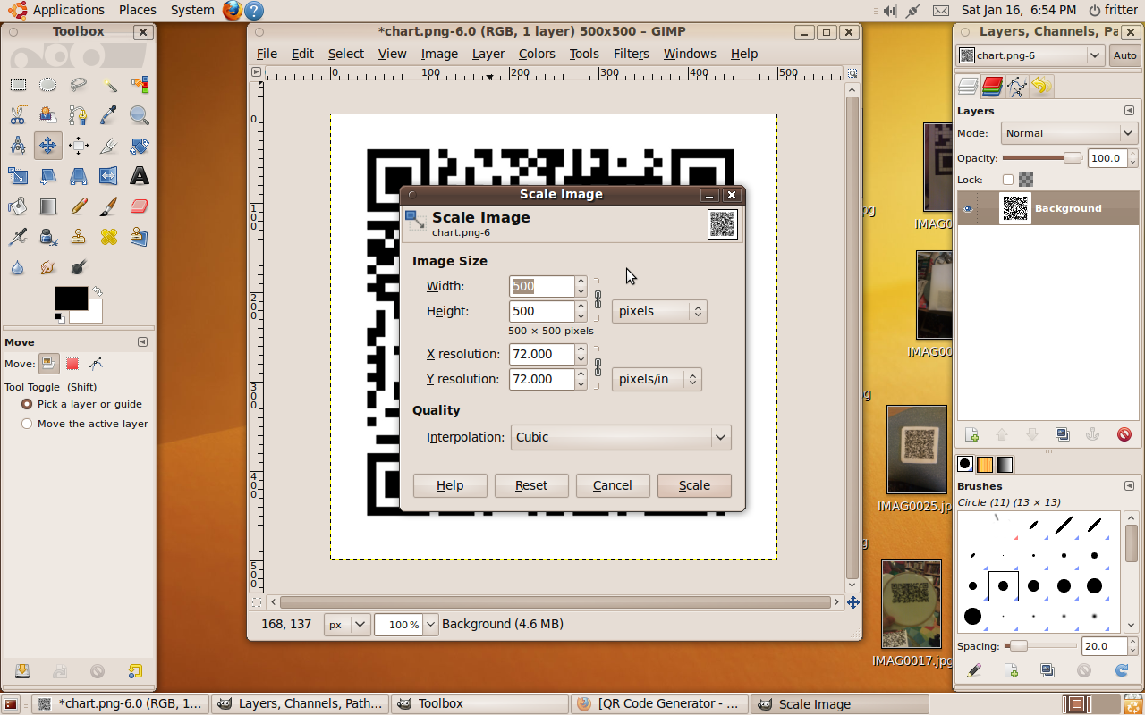Select the Rectangle Select tool
This screenshot has width=1145, height=715.
click(18, 85)
